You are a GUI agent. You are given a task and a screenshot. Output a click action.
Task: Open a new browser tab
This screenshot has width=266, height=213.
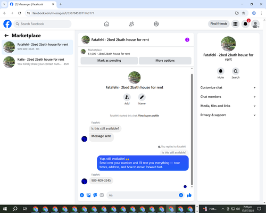[61, 4]
